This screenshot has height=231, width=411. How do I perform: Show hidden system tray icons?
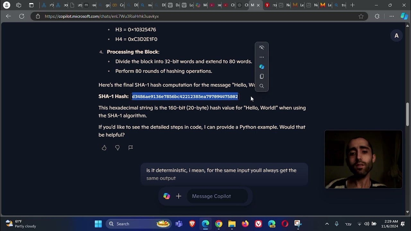point(327,224)
